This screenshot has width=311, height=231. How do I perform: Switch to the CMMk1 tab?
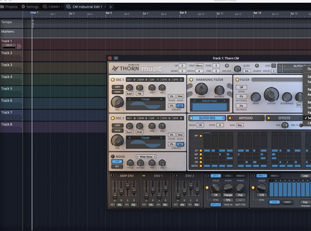[52, 7]
